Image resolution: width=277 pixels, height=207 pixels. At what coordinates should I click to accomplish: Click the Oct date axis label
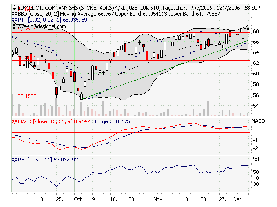coord(78,199)
